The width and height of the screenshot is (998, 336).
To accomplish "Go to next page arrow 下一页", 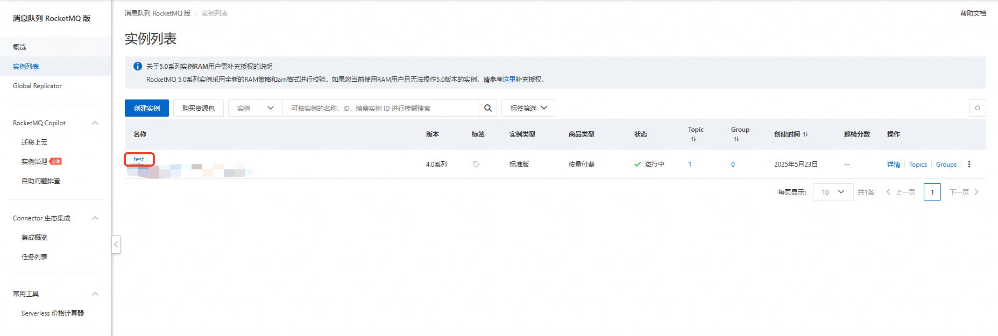I will [x=964, y=192].
